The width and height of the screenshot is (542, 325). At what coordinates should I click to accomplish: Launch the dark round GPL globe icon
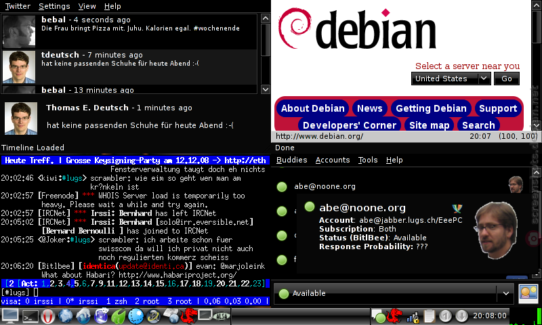tap(153, 316)
